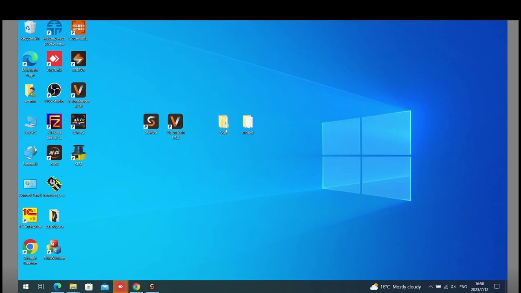The width and height of the screenshot is (521, 293).
Task: Select the VisionTrain desktop shortcut
Action: coord(175,127)
